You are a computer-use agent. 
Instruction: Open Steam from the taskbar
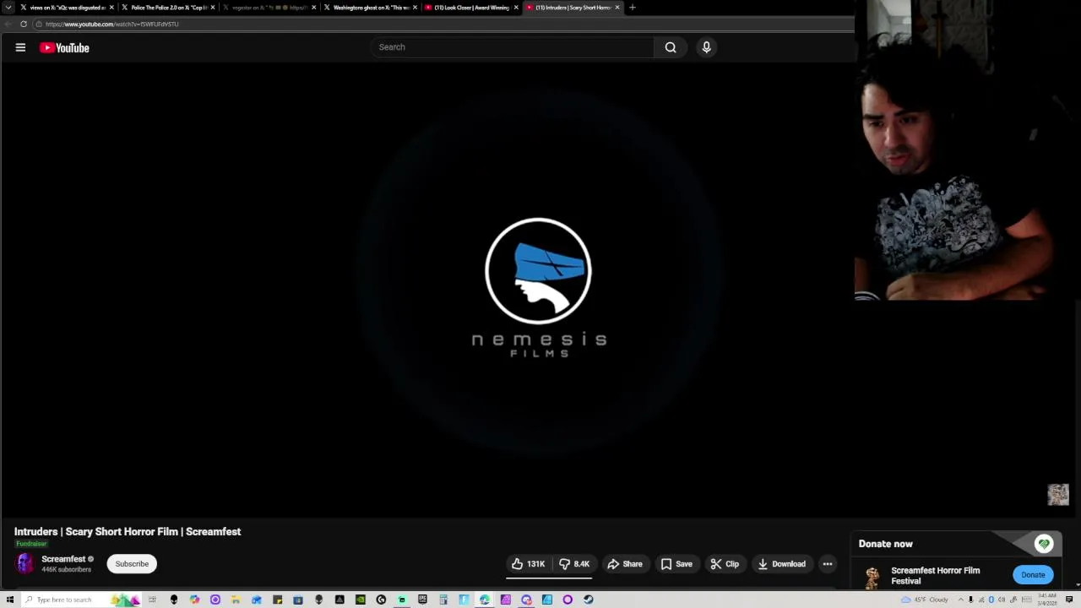[589, 600]
